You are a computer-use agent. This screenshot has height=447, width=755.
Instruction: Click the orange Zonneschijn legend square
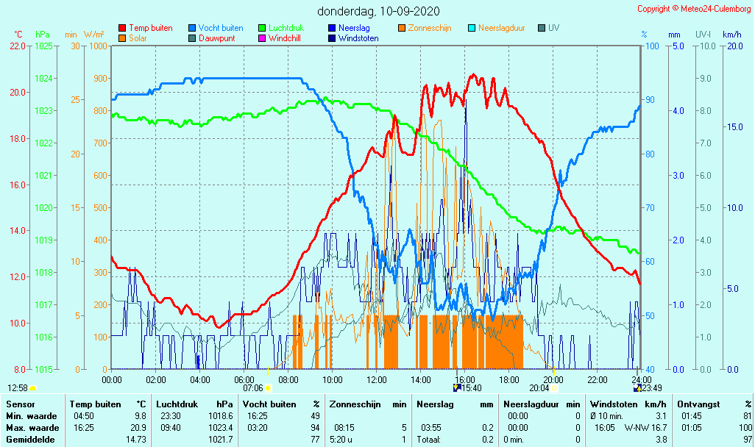[x=402, y=28]
